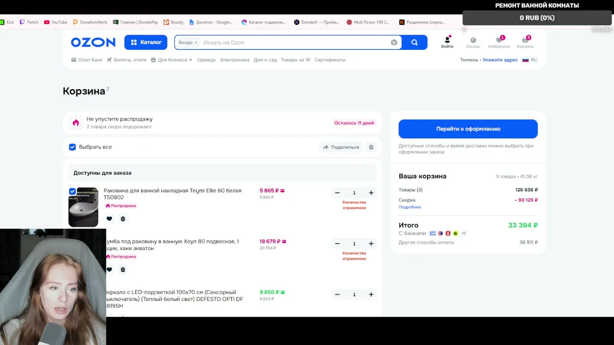Go to the Одежда category
The width and height of the screenshot is (614, 345).
pyautogui.click(x=206, y=60)
